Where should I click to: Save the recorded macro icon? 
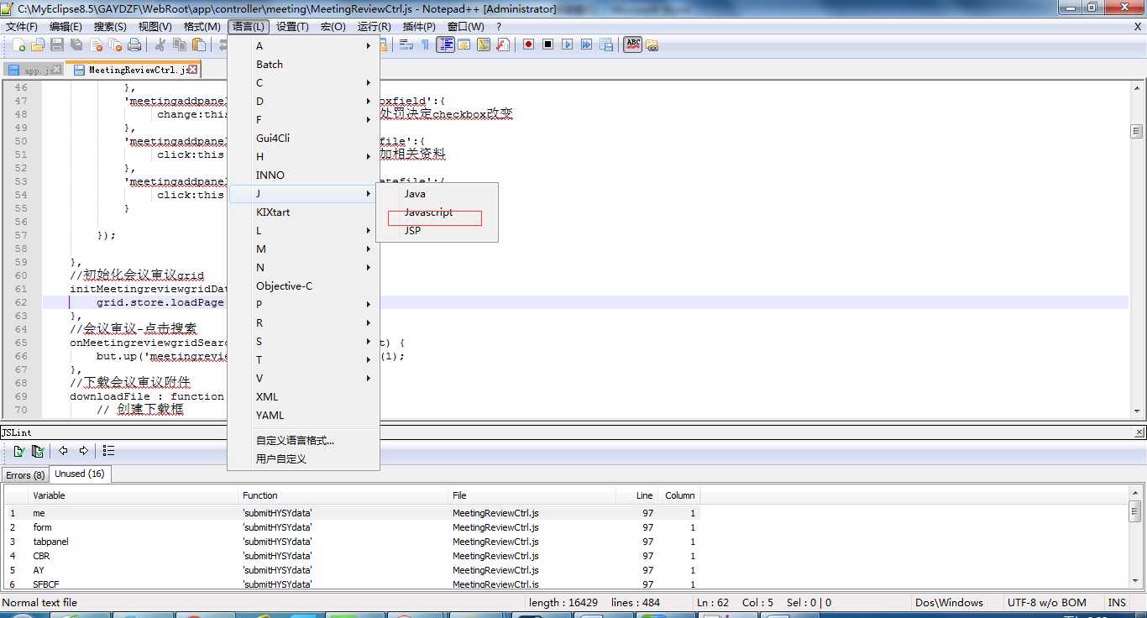606,45
